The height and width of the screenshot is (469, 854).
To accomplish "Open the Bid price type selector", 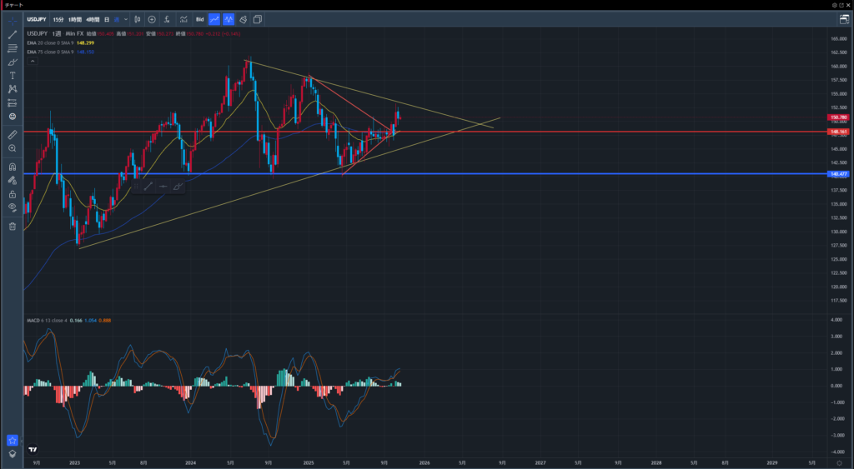I will [x=199, y=18].
